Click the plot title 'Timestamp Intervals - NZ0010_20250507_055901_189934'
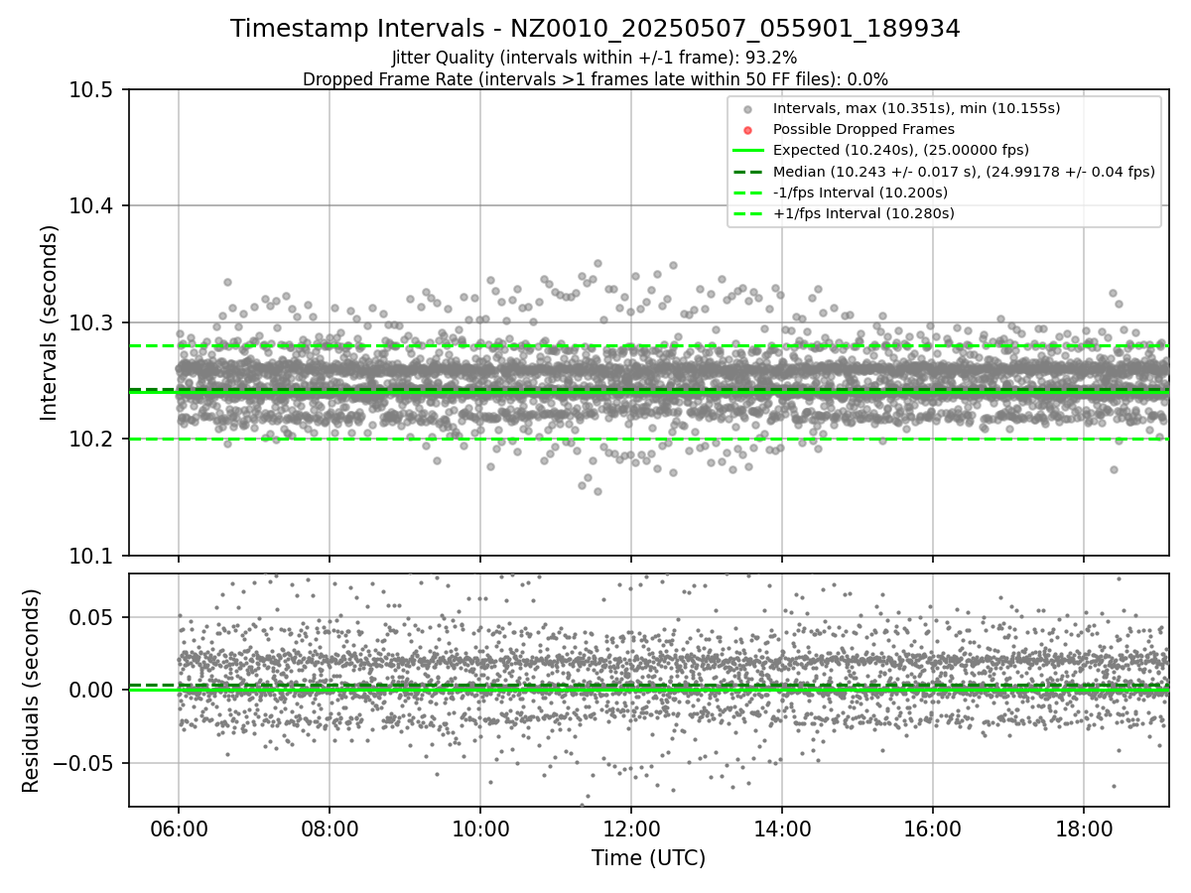Screen dimensions: 1191x893 pos(595,29)
